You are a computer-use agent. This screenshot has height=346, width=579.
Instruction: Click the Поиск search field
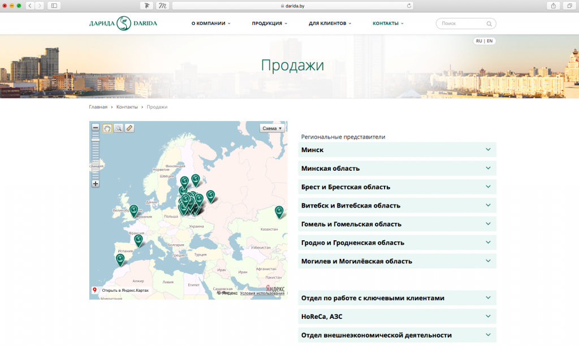point(466,24)
